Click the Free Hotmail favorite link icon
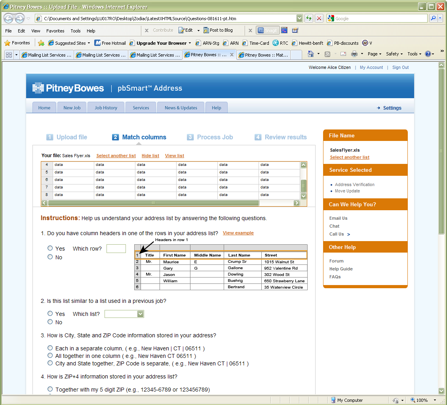Viewport: 447px width, 405px height. [x=97, y=43]
